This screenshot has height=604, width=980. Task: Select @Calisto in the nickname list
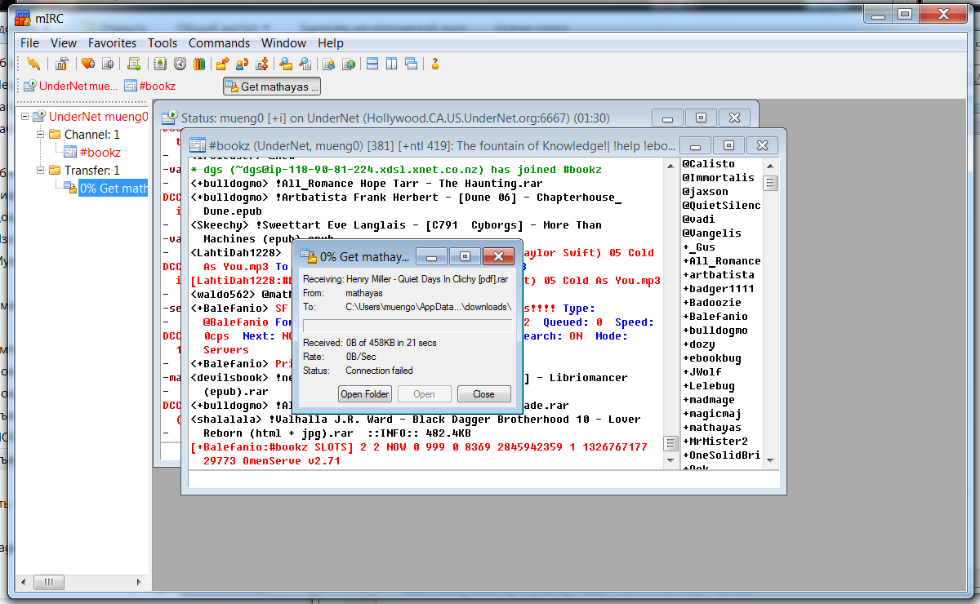click(x=709, y=164)
